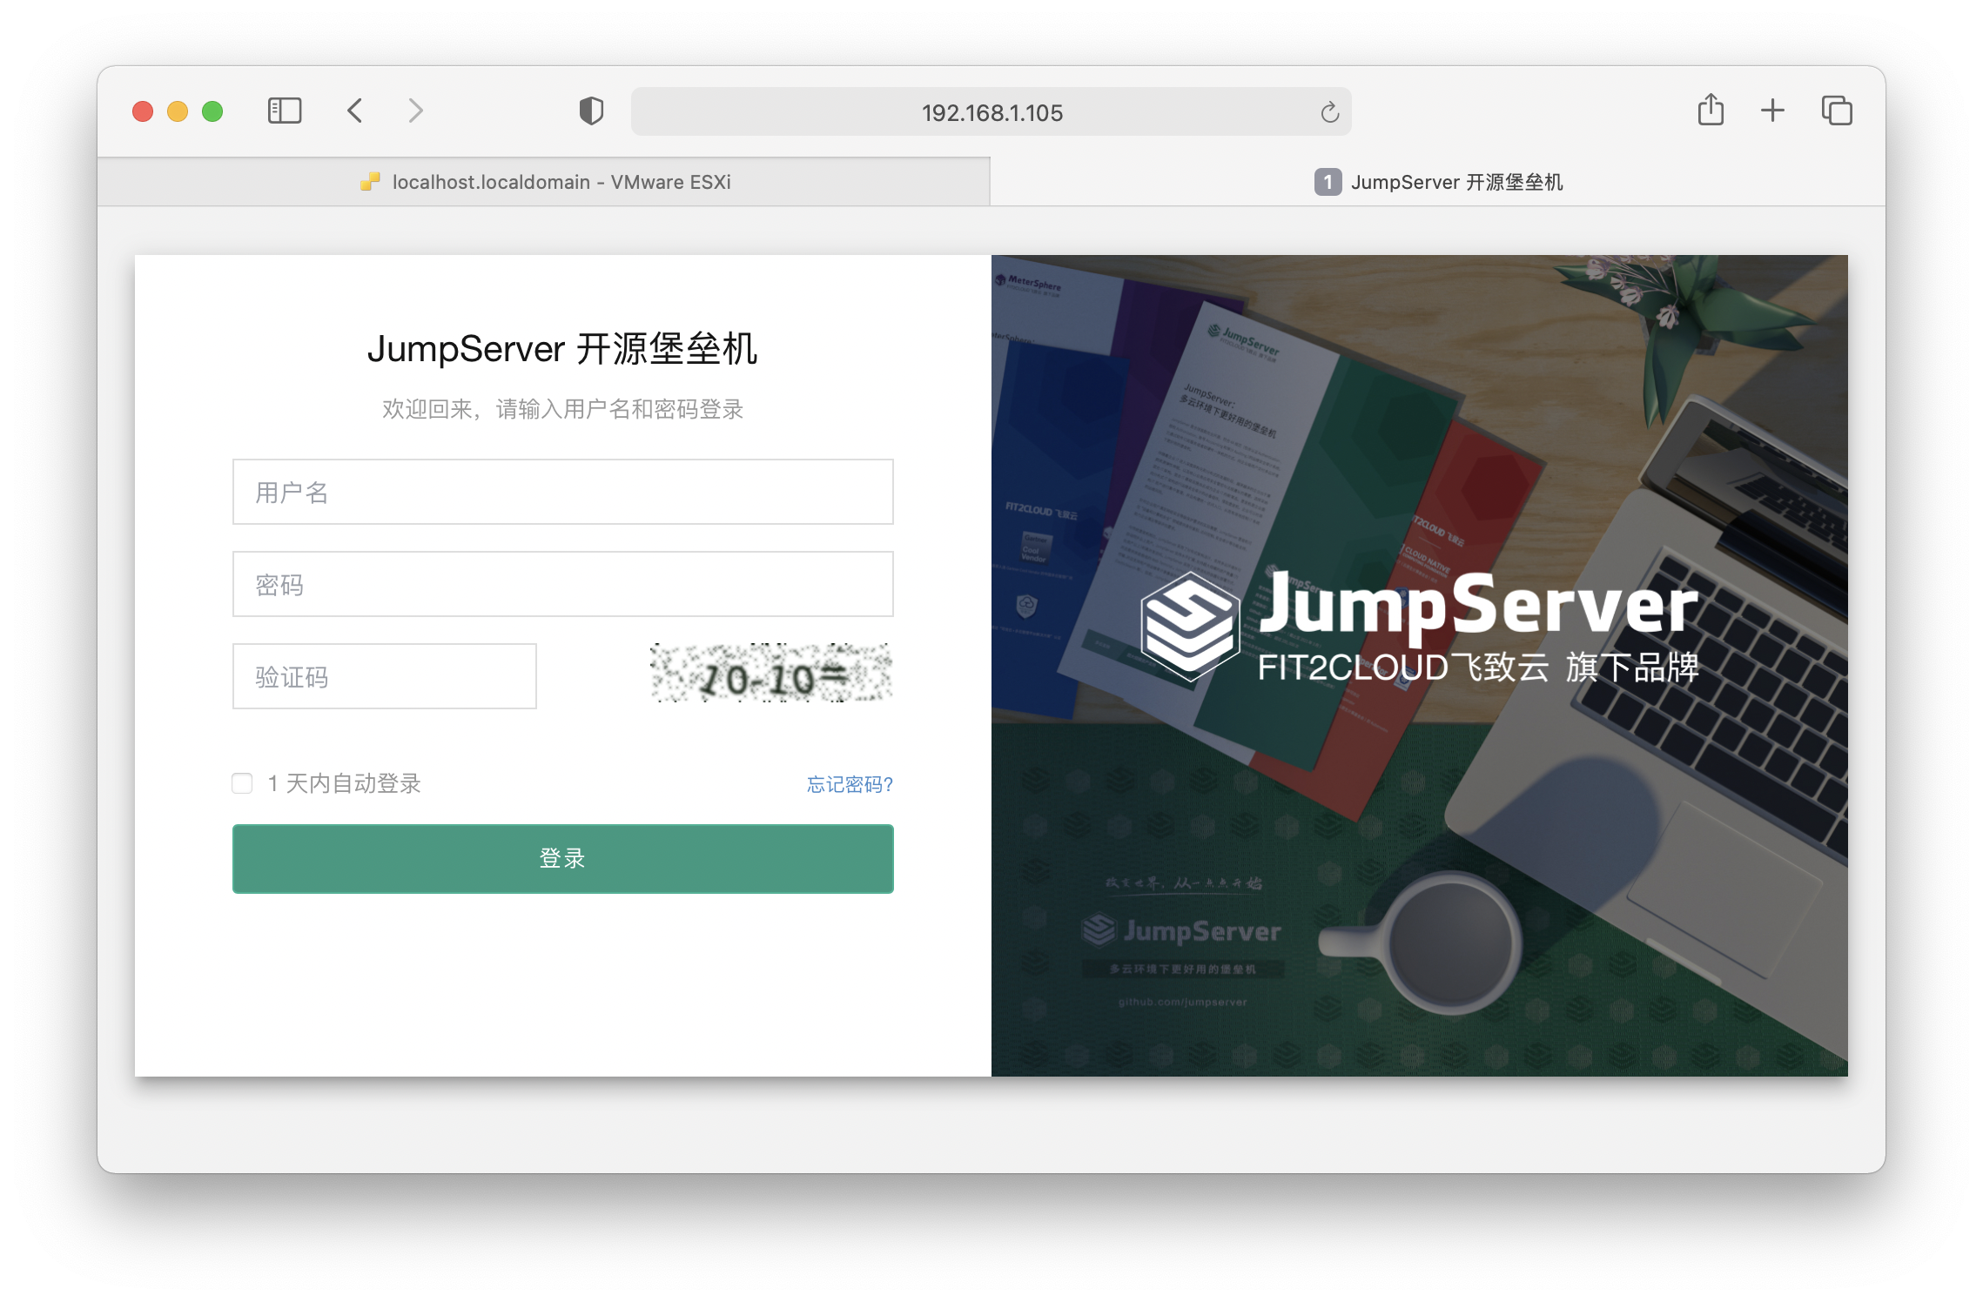Click the 验证码 input box

tap(384, 676)
